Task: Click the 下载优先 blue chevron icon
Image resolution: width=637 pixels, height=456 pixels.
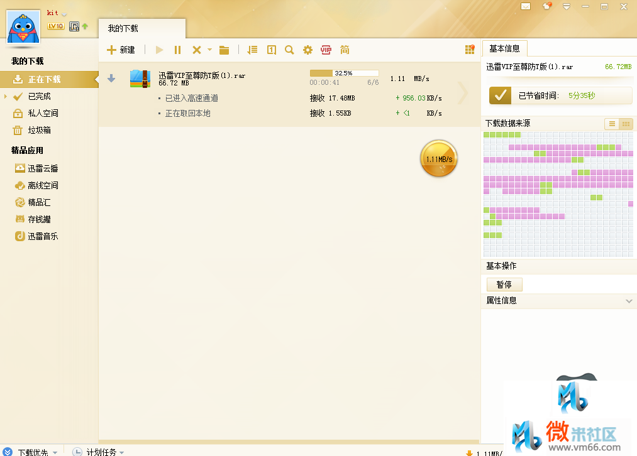Action: (8, 452)
